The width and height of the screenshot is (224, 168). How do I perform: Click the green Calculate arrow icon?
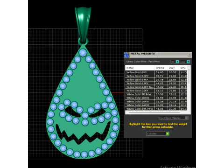pyautogui.click(x=168, y=133)
